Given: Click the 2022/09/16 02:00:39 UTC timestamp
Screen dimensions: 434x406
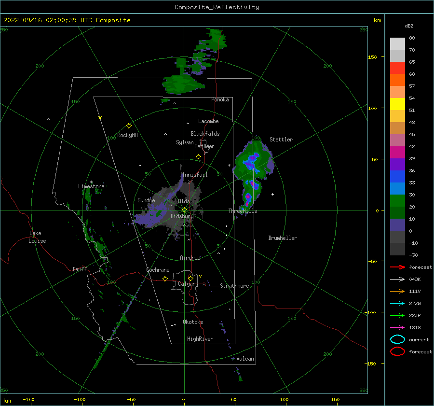Looking at the screenshot, I should click(x=48, y=20).
